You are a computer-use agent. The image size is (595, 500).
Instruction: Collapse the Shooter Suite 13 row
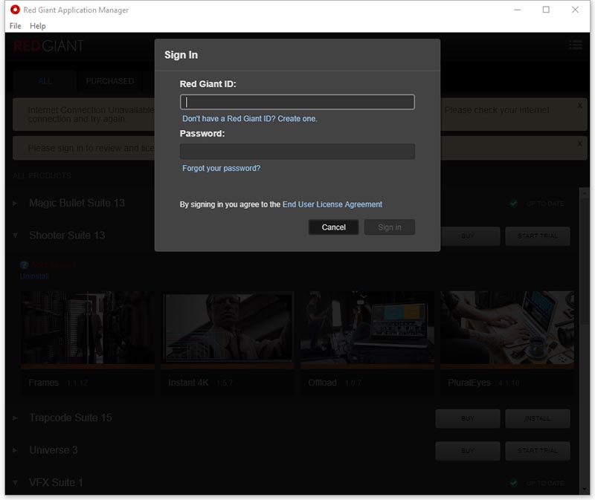click(x=15, y=236)
